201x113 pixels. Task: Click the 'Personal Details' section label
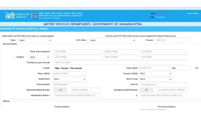(x=10, y=44)
